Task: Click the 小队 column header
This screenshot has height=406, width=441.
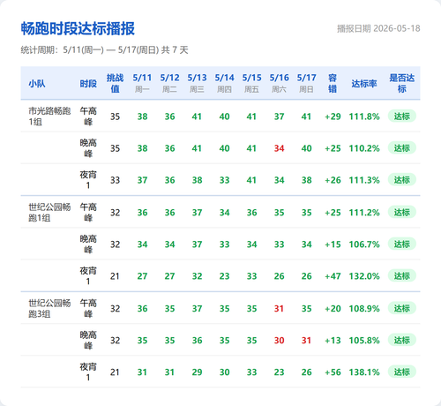Action: [37, 84]
